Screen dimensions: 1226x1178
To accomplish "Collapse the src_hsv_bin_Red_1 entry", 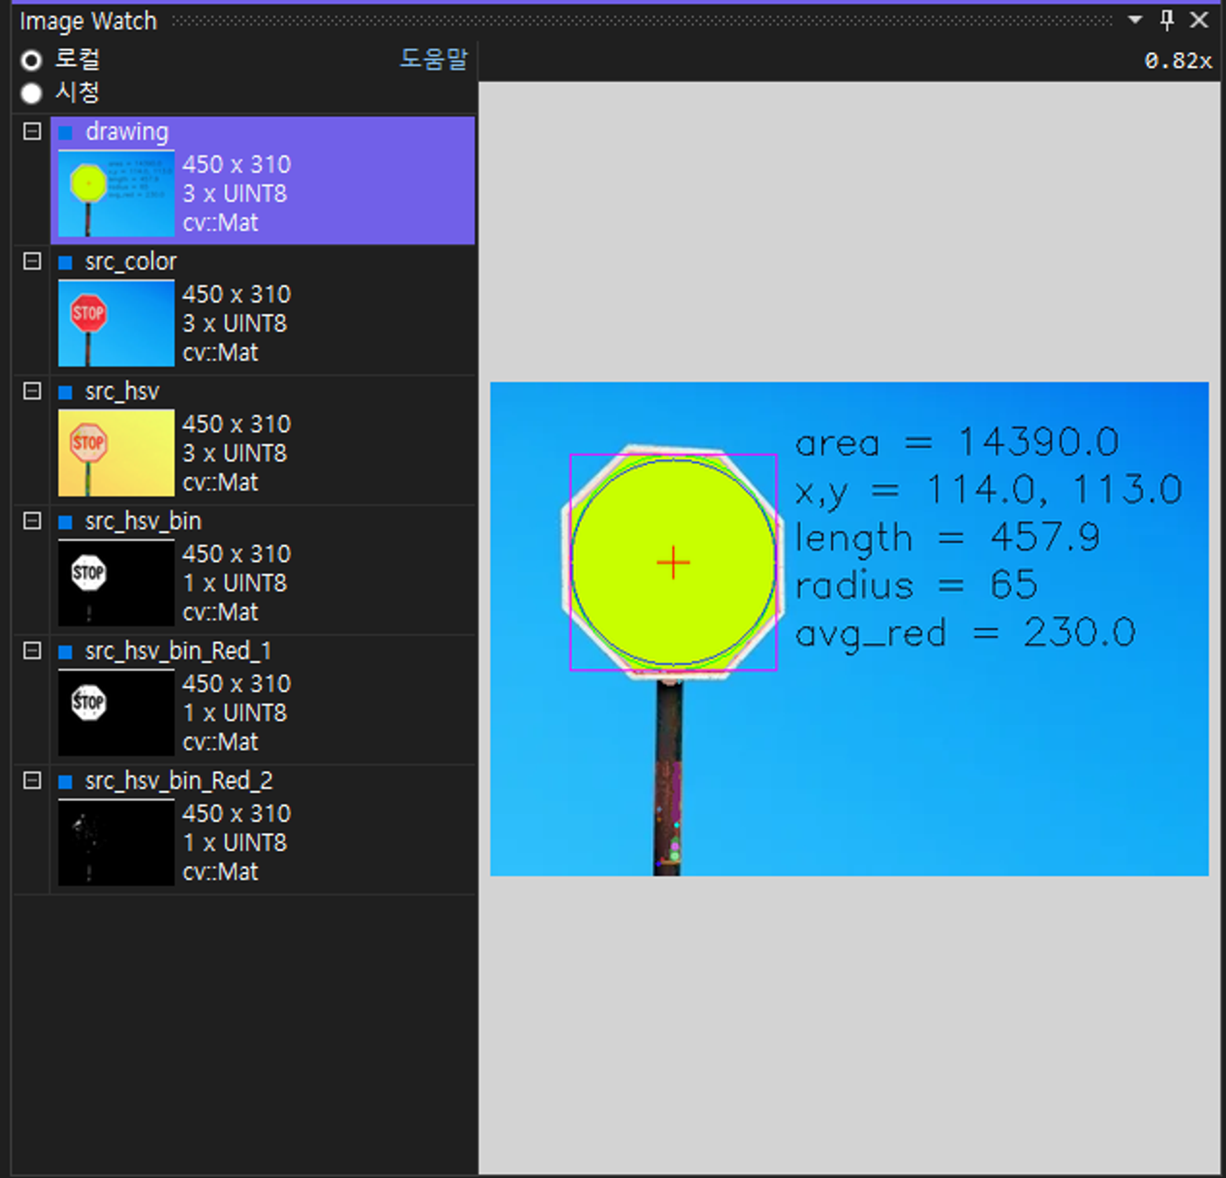I will pyautogui.click(x=32, y=651).
